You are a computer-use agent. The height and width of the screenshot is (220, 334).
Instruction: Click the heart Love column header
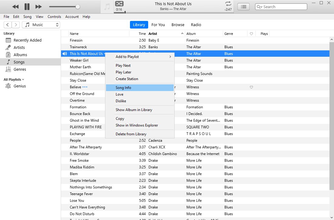(251, 34)
